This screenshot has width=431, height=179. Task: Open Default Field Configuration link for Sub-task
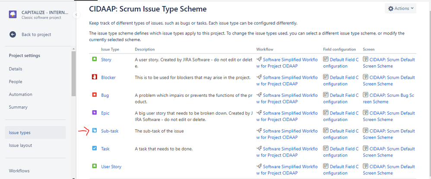tap(341, 134)
